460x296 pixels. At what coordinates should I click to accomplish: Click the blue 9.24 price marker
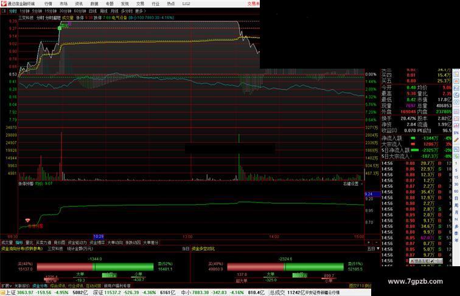[x=372, y=194]
